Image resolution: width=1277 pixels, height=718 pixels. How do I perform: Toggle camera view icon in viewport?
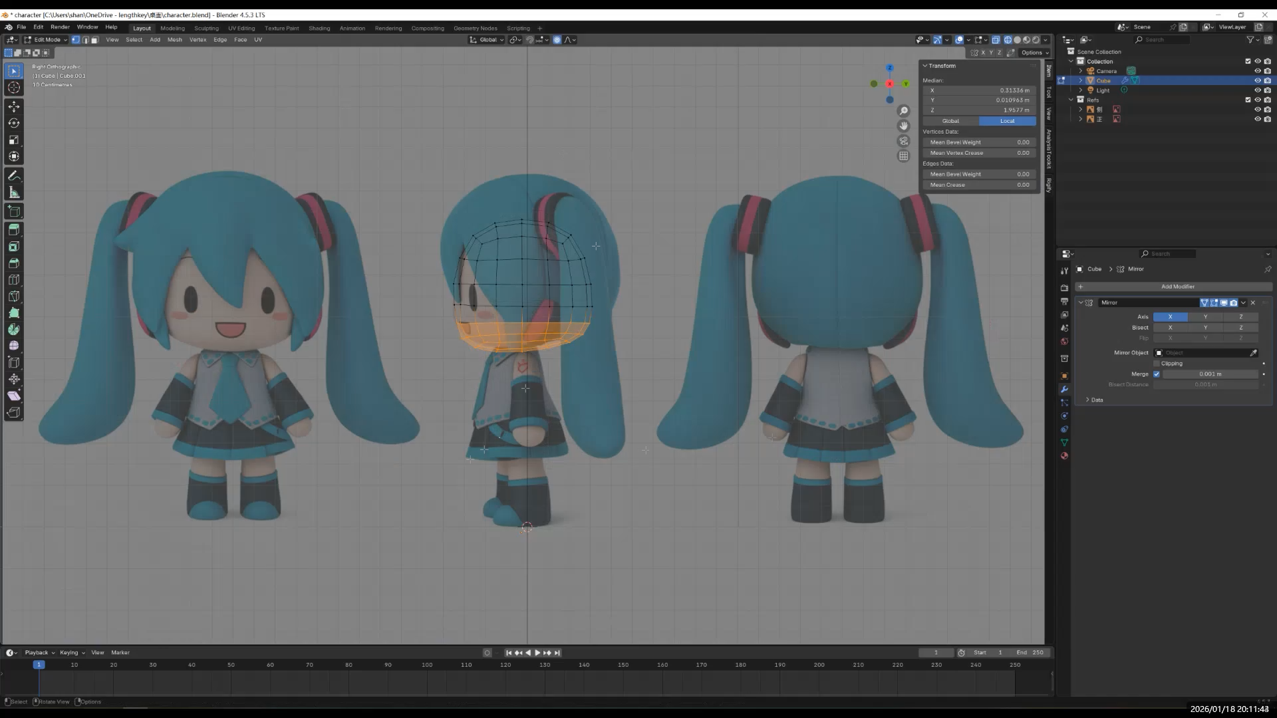[903, 141]
